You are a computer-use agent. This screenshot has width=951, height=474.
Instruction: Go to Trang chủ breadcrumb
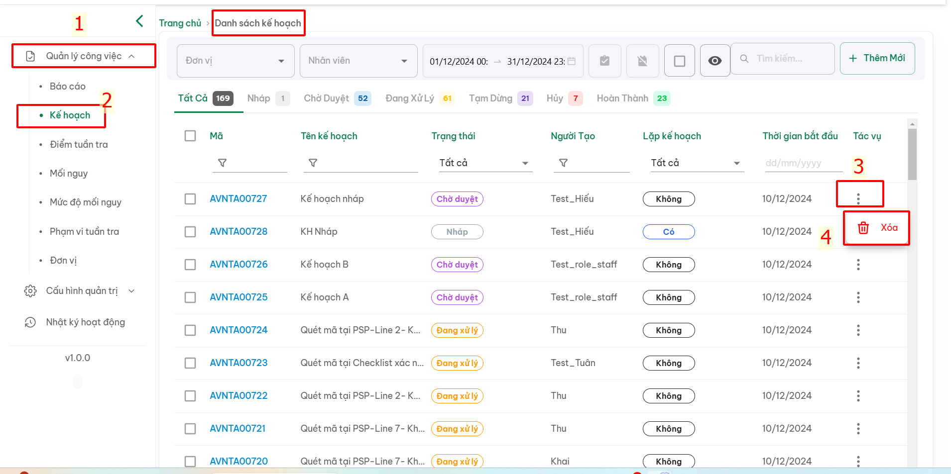180,23
